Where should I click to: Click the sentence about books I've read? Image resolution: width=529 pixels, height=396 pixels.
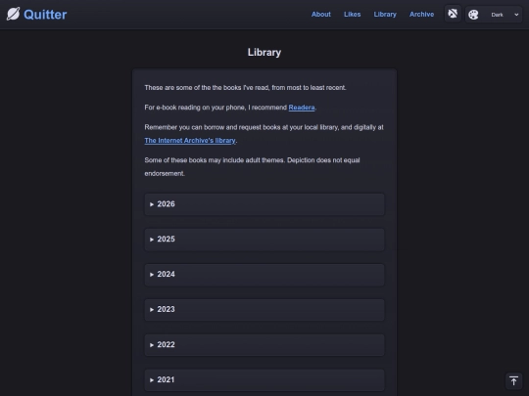click(x=245, y=88)
